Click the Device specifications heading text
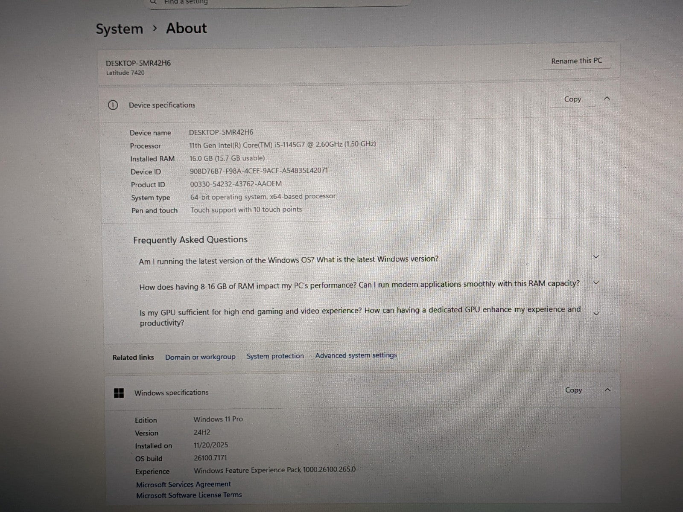The width and height of the screenshot is (683, 512). [x=162, y=105]
